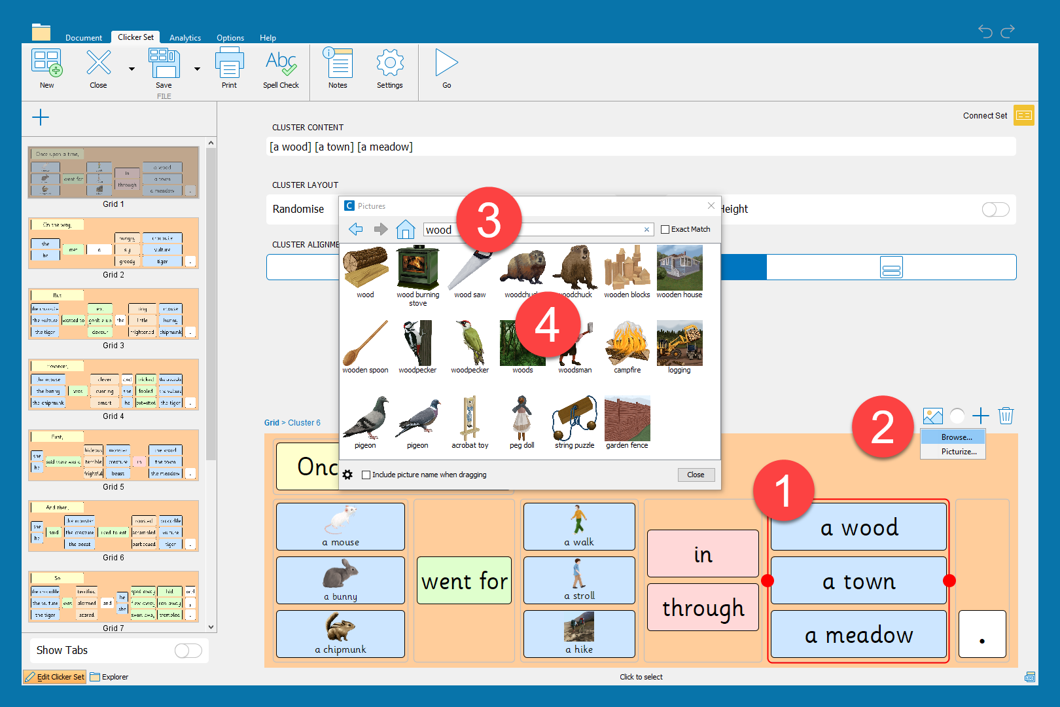The width and height of the screenshot is (1060, 707).
Task: Open the Notes tool
Action: (338, 64)
